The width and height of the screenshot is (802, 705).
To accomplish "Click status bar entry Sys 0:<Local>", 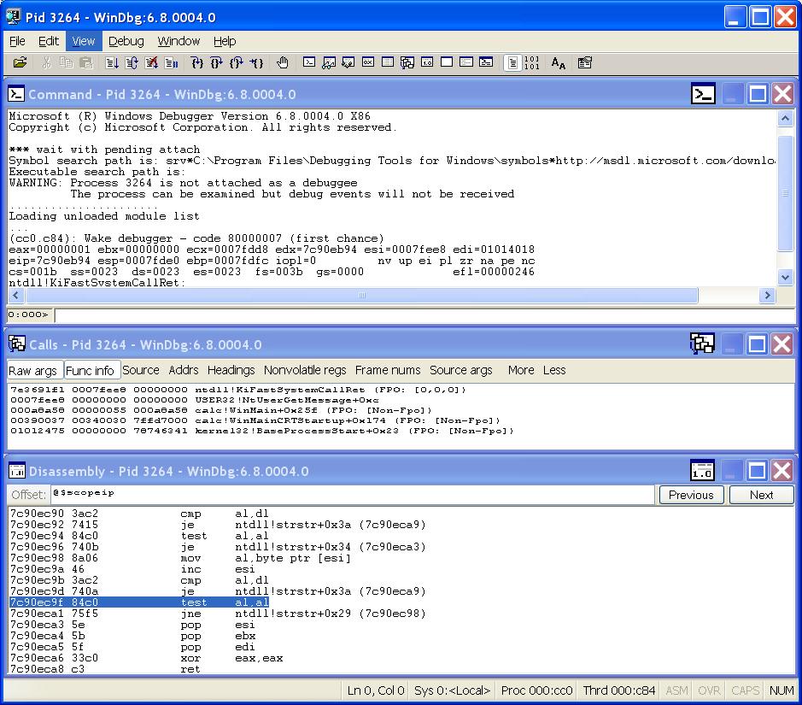I will pos(452,690).
